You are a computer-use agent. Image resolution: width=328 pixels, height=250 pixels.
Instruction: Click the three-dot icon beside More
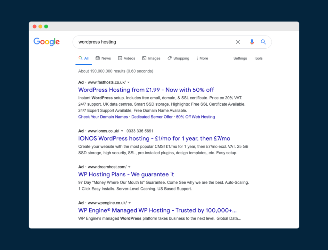pyautogui.click(x=197, y=58)
